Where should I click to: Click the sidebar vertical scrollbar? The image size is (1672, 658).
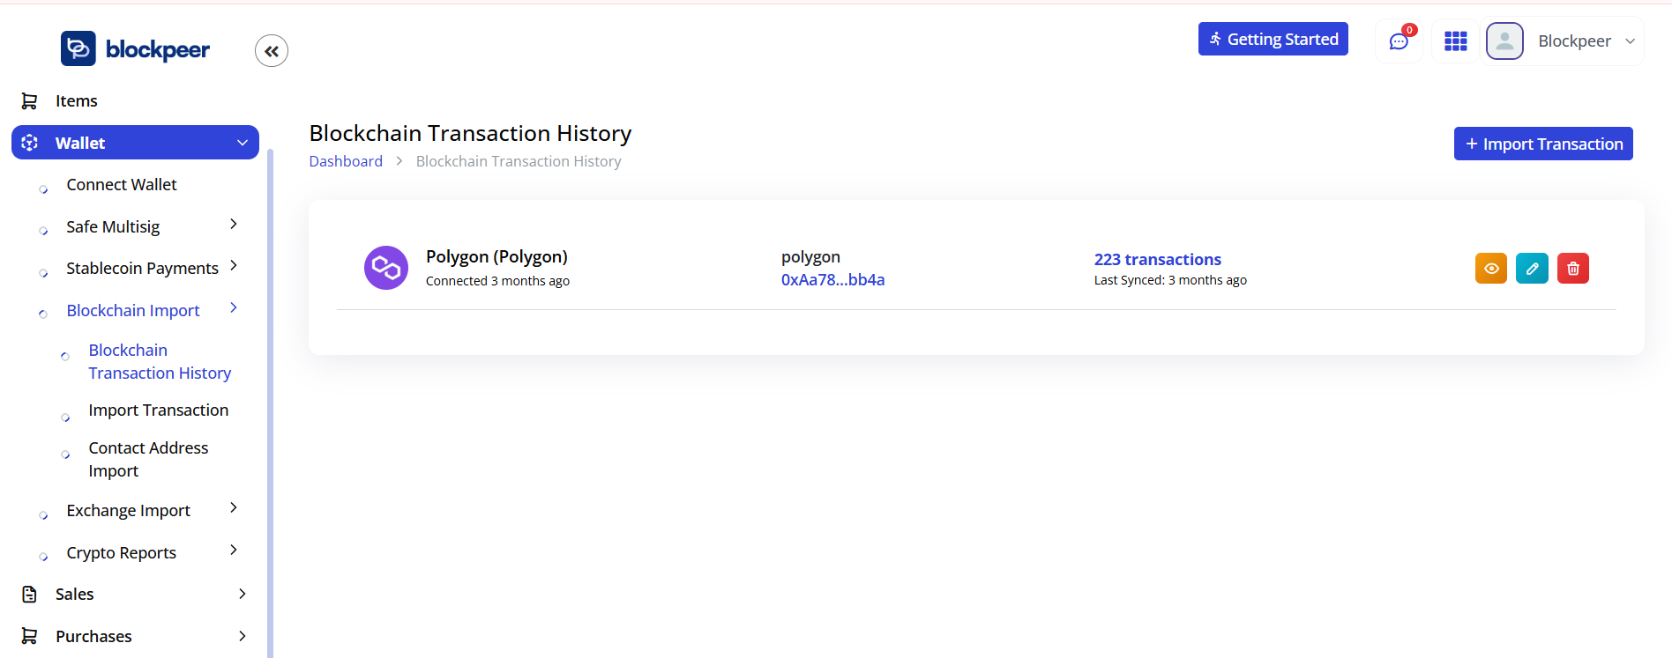pyautogui.click(x=270, y=396)
